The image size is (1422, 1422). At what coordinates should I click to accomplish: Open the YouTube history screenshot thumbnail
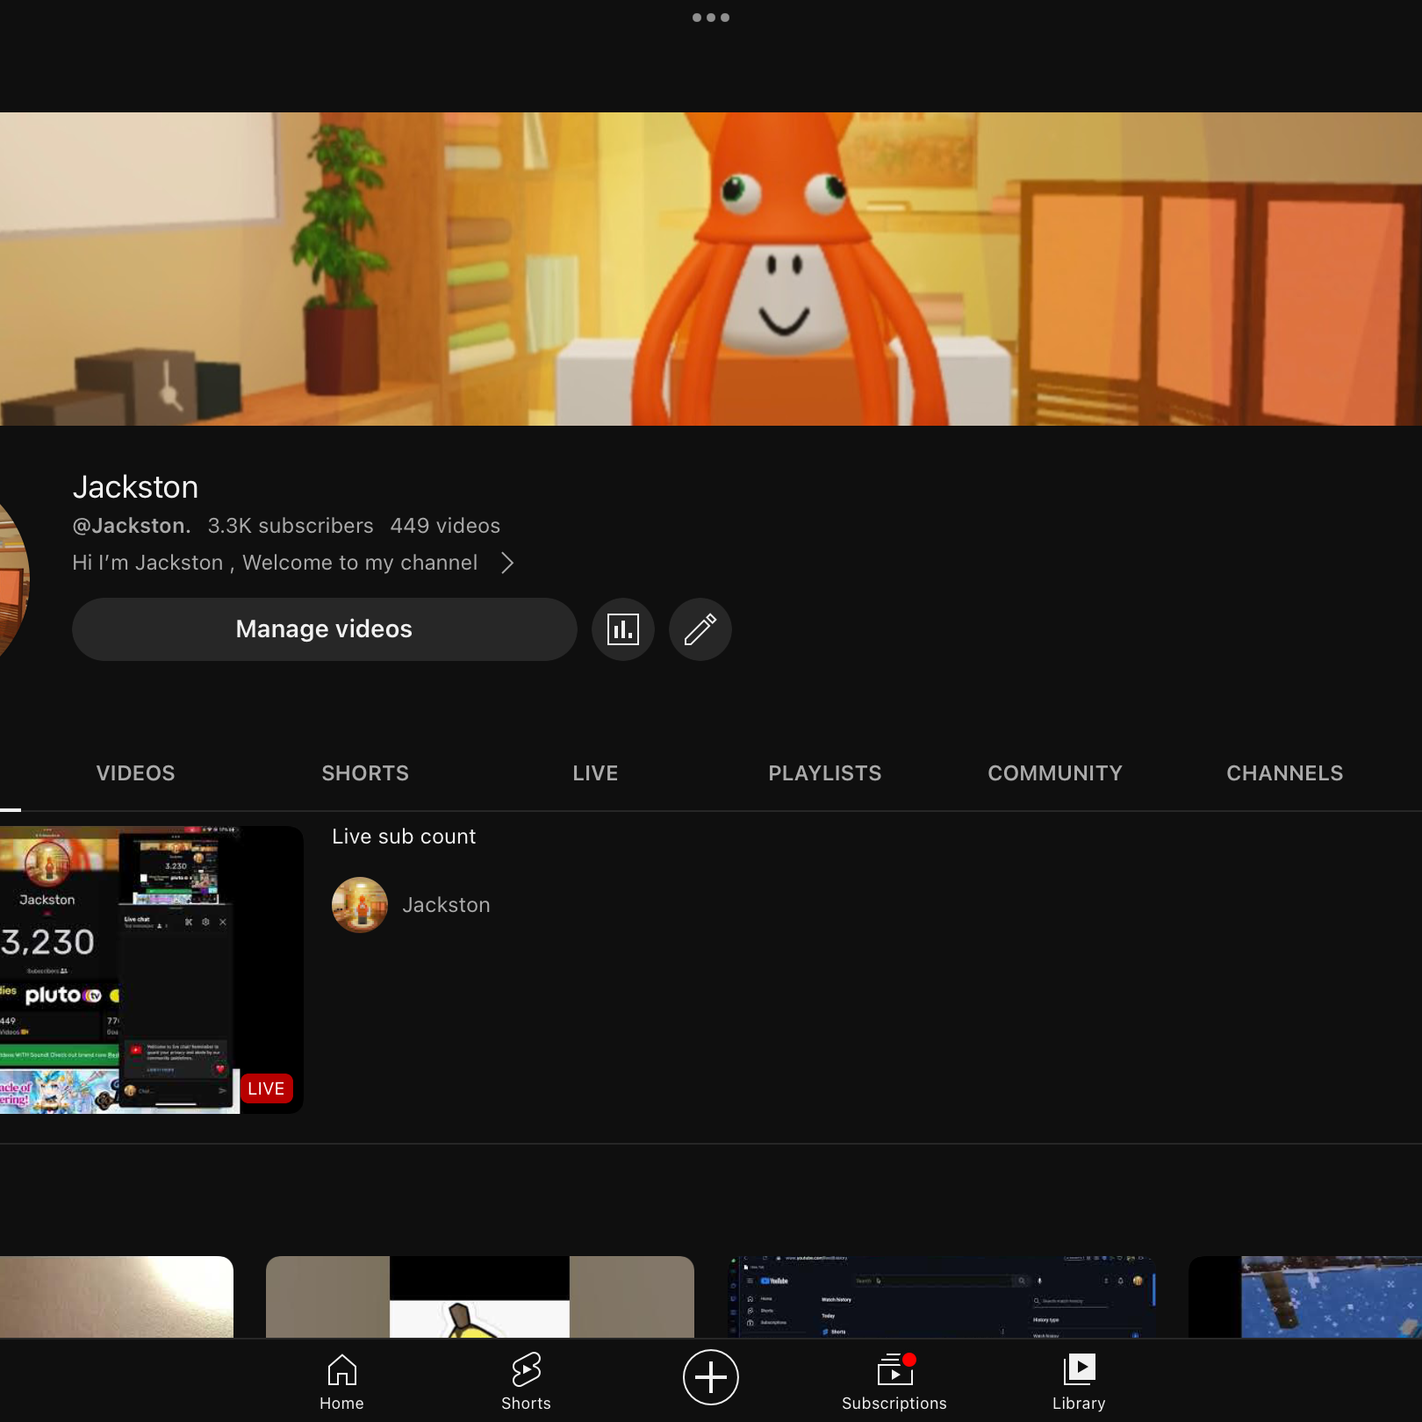(x=941, y=1296)
